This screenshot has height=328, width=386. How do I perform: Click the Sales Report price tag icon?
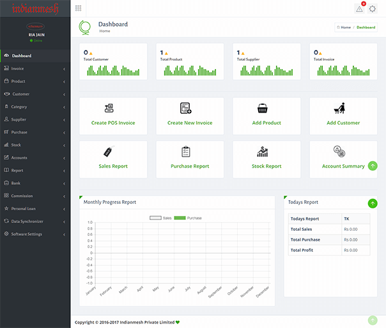[109, 152]
